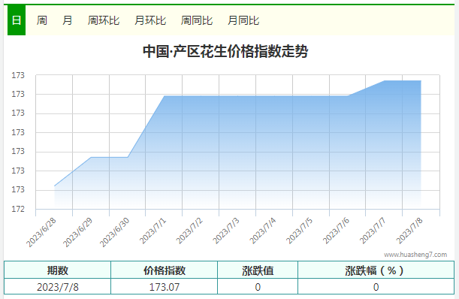Select the 日 (daily) tab
Screen dimensions: 459x299
coord(17,20)
